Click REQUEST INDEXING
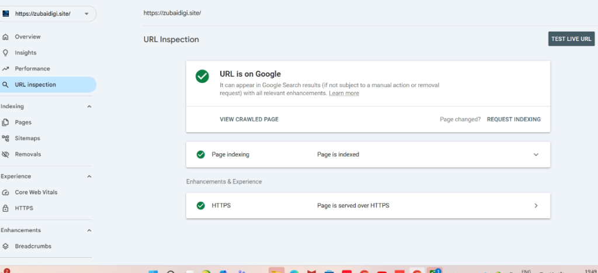 coord(514,119)
